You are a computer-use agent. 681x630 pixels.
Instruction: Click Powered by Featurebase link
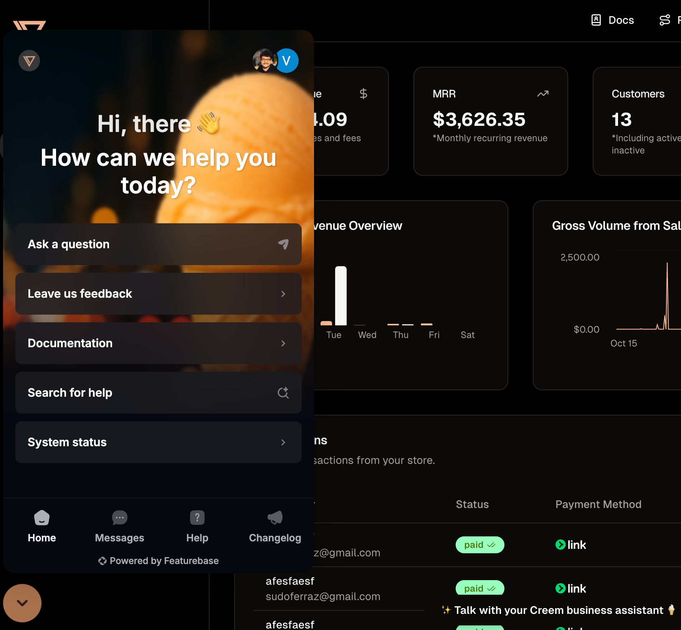(158, 561)
